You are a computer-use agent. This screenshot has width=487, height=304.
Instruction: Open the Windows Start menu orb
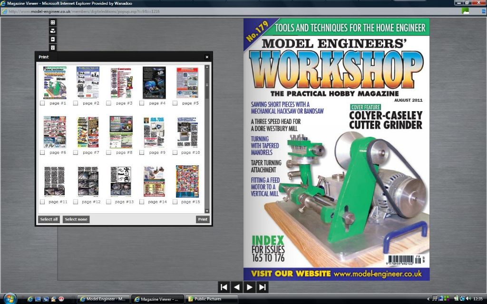click(x=10, y=298)
